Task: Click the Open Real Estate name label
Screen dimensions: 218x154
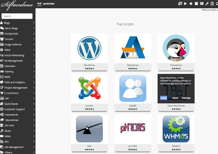Action: pos(176,106)
